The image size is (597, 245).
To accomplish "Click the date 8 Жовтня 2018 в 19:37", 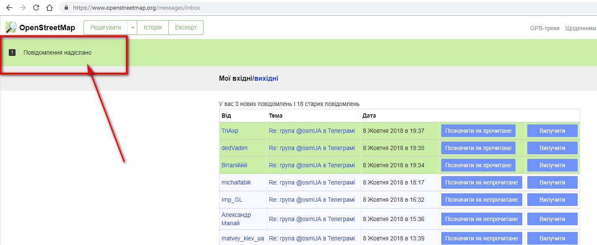I will pyautogui.click(x=393, y=131).
